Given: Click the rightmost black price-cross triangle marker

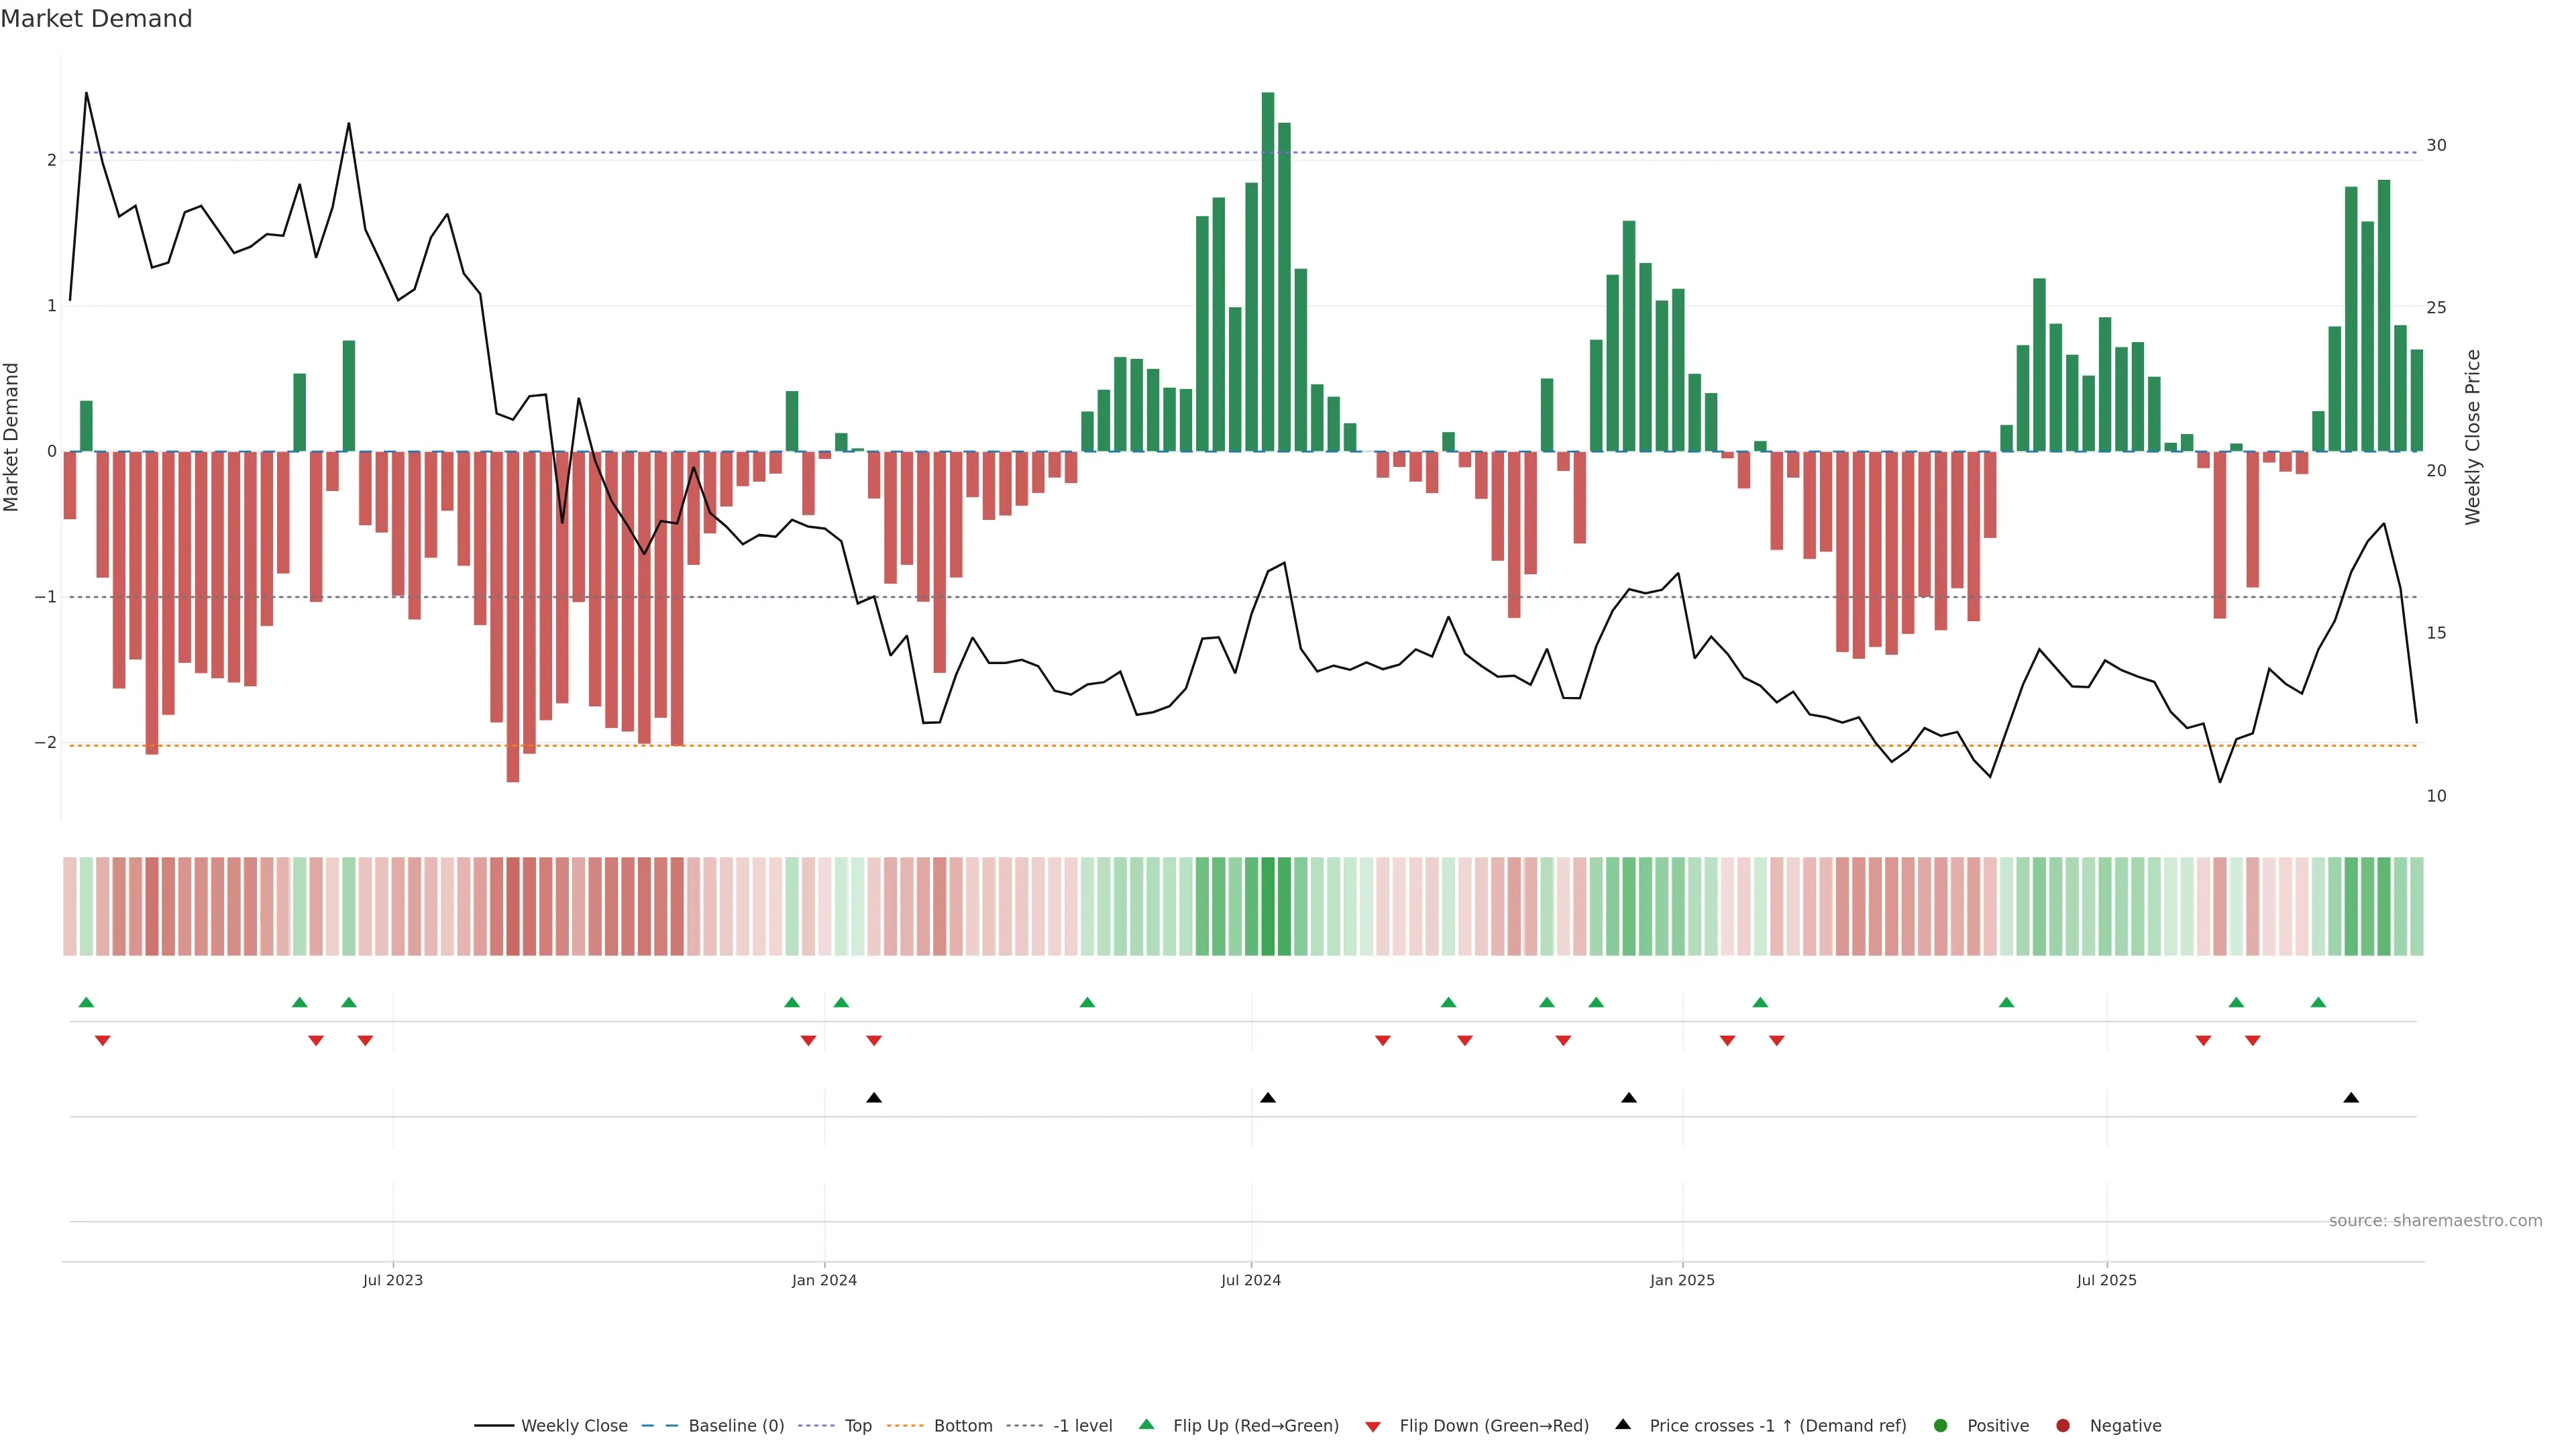Looking at the screenshot, I should (x=2351, y=1098).
